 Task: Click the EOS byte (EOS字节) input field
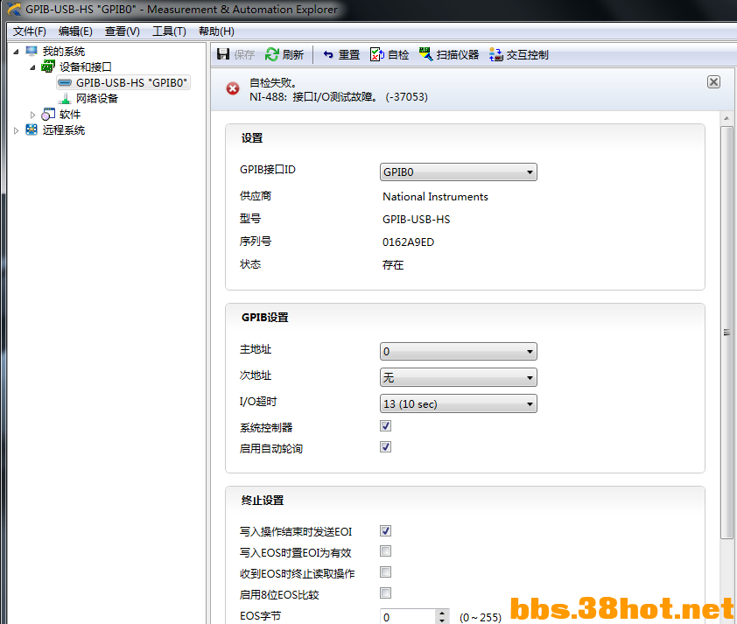(408, 616)
